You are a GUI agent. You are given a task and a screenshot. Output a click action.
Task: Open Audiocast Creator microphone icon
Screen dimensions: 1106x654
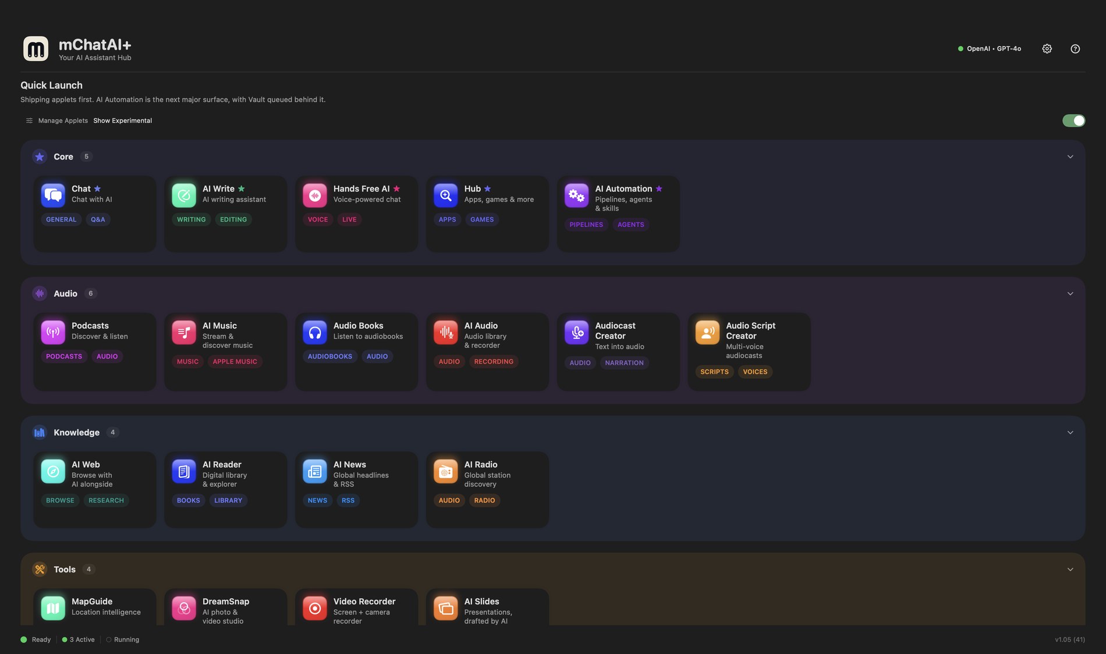click(577, 332)
